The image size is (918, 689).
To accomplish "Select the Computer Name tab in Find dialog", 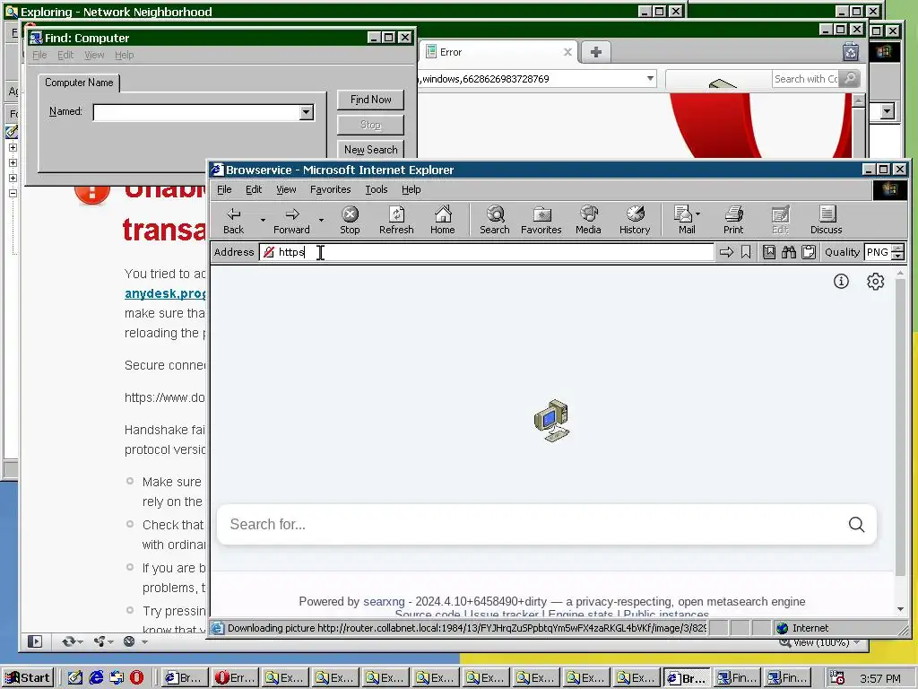I will coord(79,83).
